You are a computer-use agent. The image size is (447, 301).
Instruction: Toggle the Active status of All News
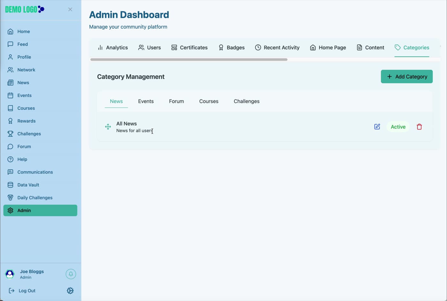[398, 127]
